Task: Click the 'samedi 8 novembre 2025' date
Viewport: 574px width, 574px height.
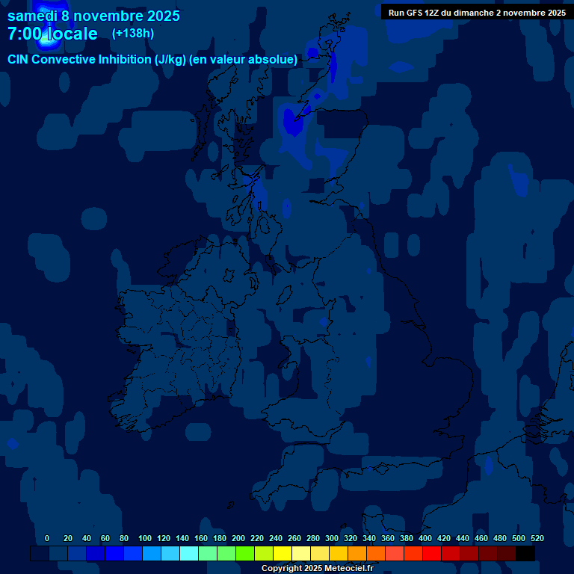Action: click(x=93, y=16)
